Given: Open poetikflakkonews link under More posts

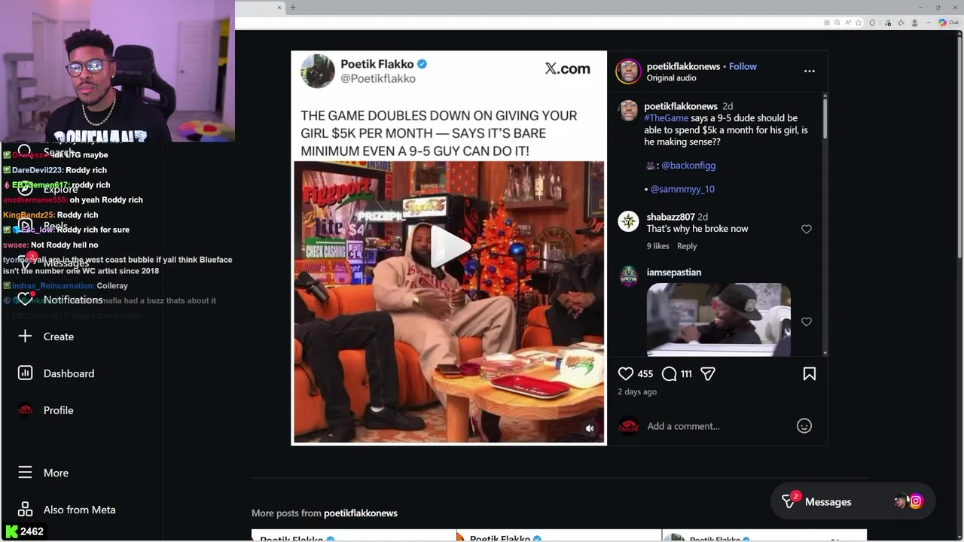Looking at the screenshot, I should tap(360, 513).
